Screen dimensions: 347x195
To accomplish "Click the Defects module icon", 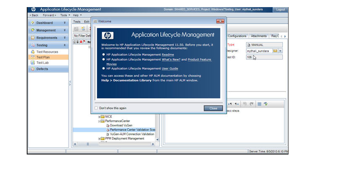I will click(33, 69).
